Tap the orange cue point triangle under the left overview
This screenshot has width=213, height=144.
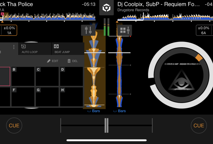pos(2,22)
